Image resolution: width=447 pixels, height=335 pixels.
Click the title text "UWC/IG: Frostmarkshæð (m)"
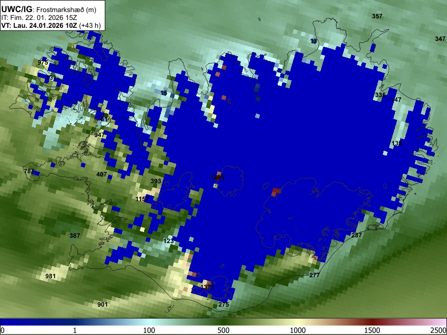[49, 9]
